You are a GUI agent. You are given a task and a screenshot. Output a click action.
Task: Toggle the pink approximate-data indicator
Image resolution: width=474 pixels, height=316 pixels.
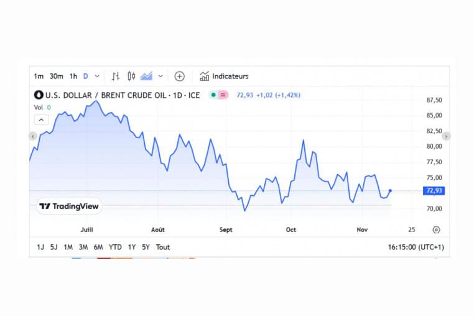click(x=223, y=95)
